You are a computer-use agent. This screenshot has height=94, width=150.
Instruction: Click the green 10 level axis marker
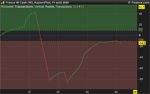pos(140,30)
